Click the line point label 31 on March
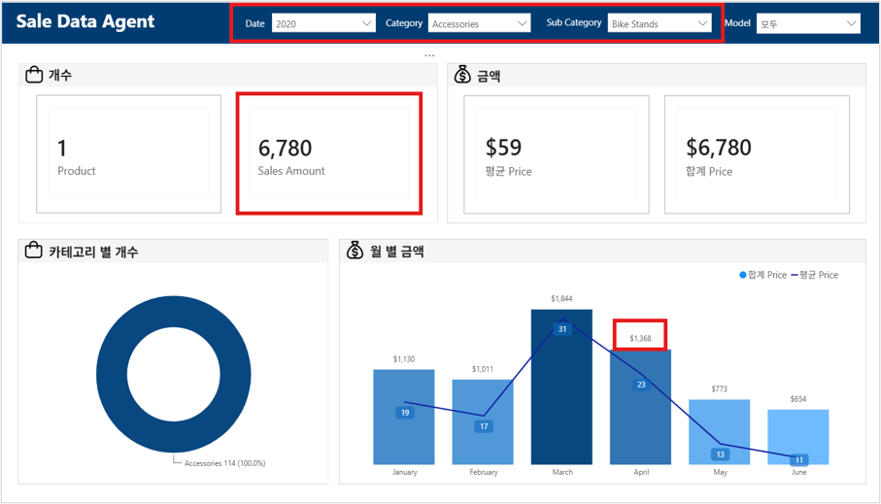This screenshot has width=881, height=504. click(562, 328)
